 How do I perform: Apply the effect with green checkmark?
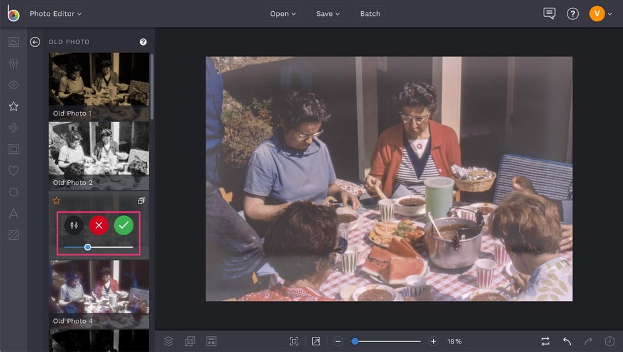(x=123, y=225)
